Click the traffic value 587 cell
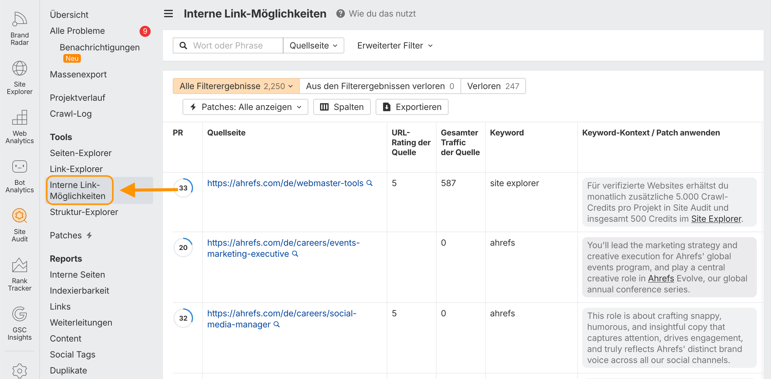The height and width of the screenshot is (379, 771). tap(448, 183)
